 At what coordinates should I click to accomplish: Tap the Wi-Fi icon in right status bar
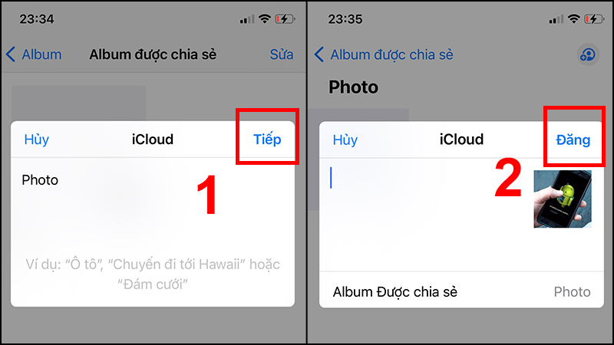pyautogui.click(x=573, y=18)
